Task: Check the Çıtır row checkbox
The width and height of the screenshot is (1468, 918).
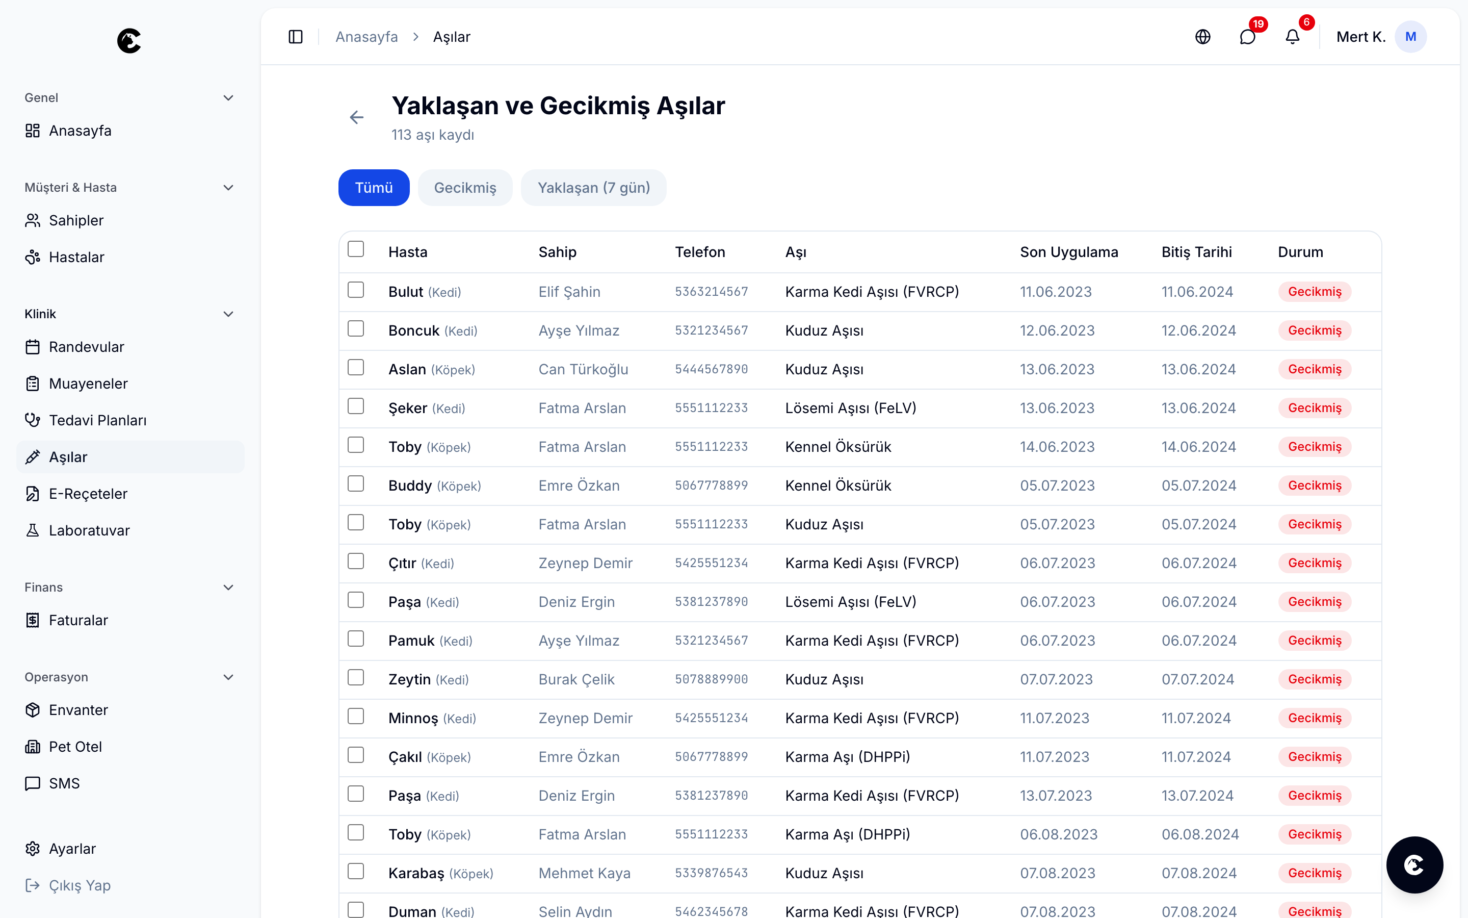Action: [356, 561]
